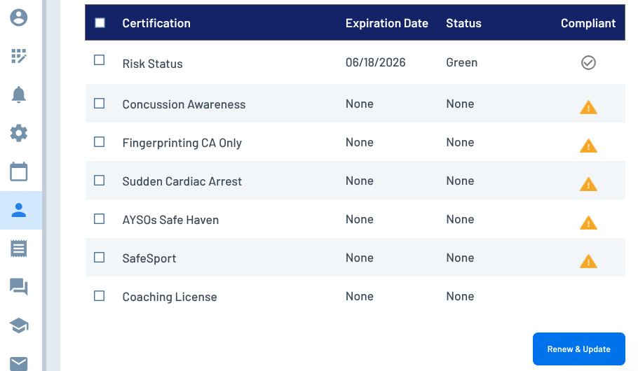Click the warning icon for Fingerprinting CA Only
638x371 pixels.
[x=588, y=146]
